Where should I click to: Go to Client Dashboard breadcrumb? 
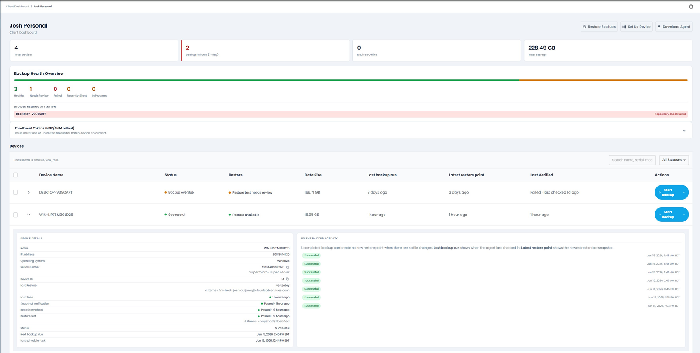(17, 7)
